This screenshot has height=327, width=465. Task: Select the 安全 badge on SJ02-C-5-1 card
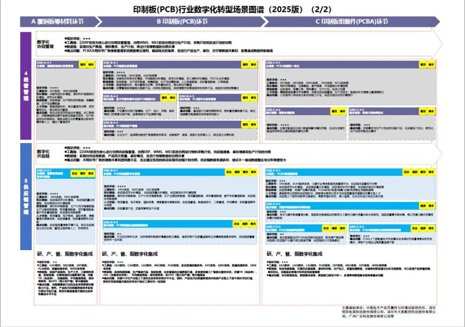tap(406, 172)
